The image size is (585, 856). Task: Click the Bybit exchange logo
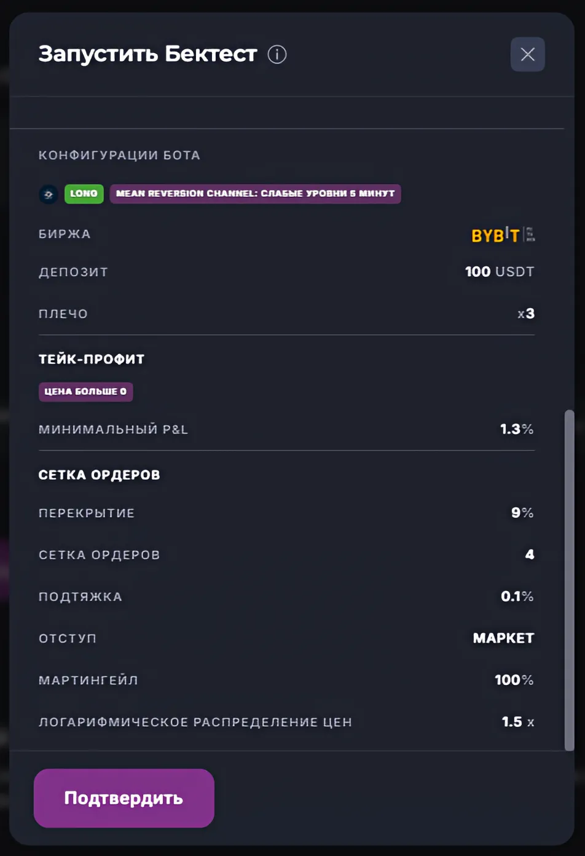pos(495,235)
